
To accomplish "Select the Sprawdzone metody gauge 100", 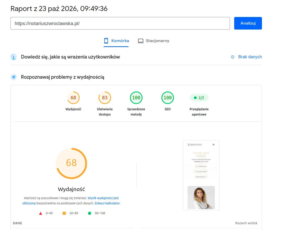I will 136,98.
